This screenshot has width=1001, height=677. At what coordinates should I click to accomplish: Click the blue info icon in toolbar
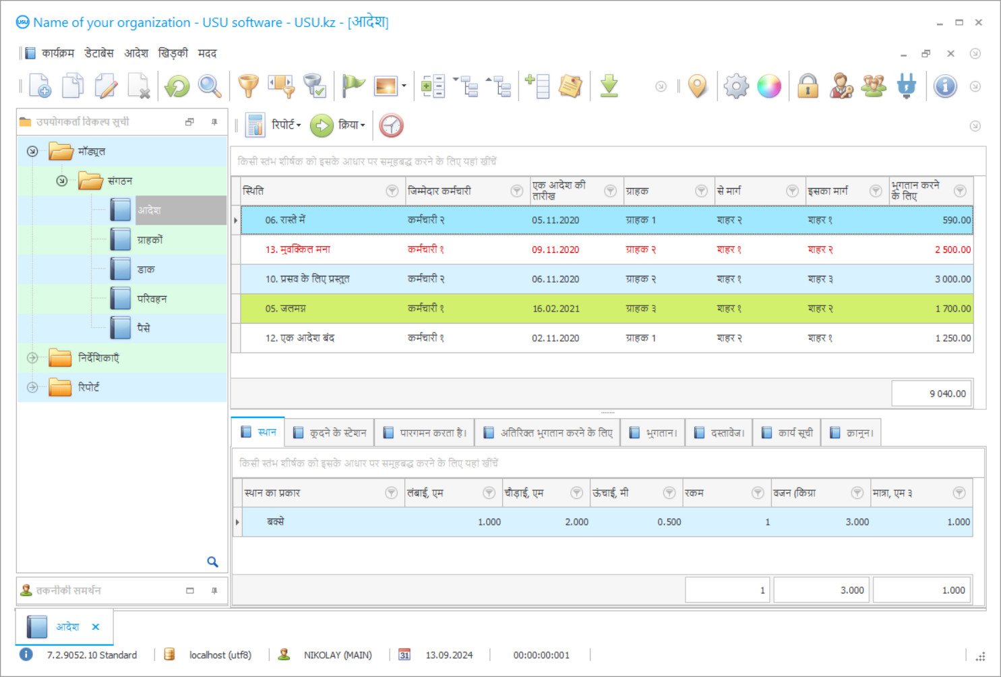tap(945, 86)
